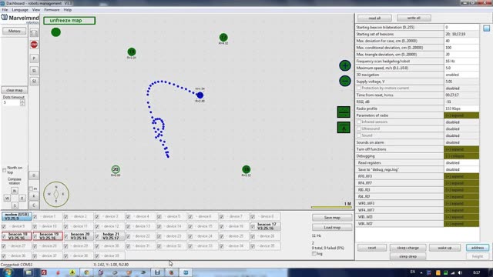This screenshot has height=277, width=493.
Task: Toggle North on top checkbox
Action: (x=4, y=170)
